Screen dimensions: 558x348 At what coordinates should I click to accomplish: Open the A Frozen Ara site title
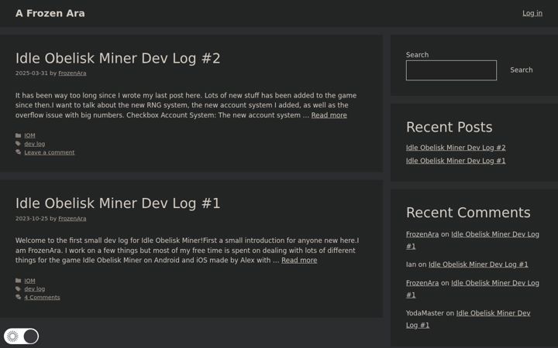[x=50, y=13]
